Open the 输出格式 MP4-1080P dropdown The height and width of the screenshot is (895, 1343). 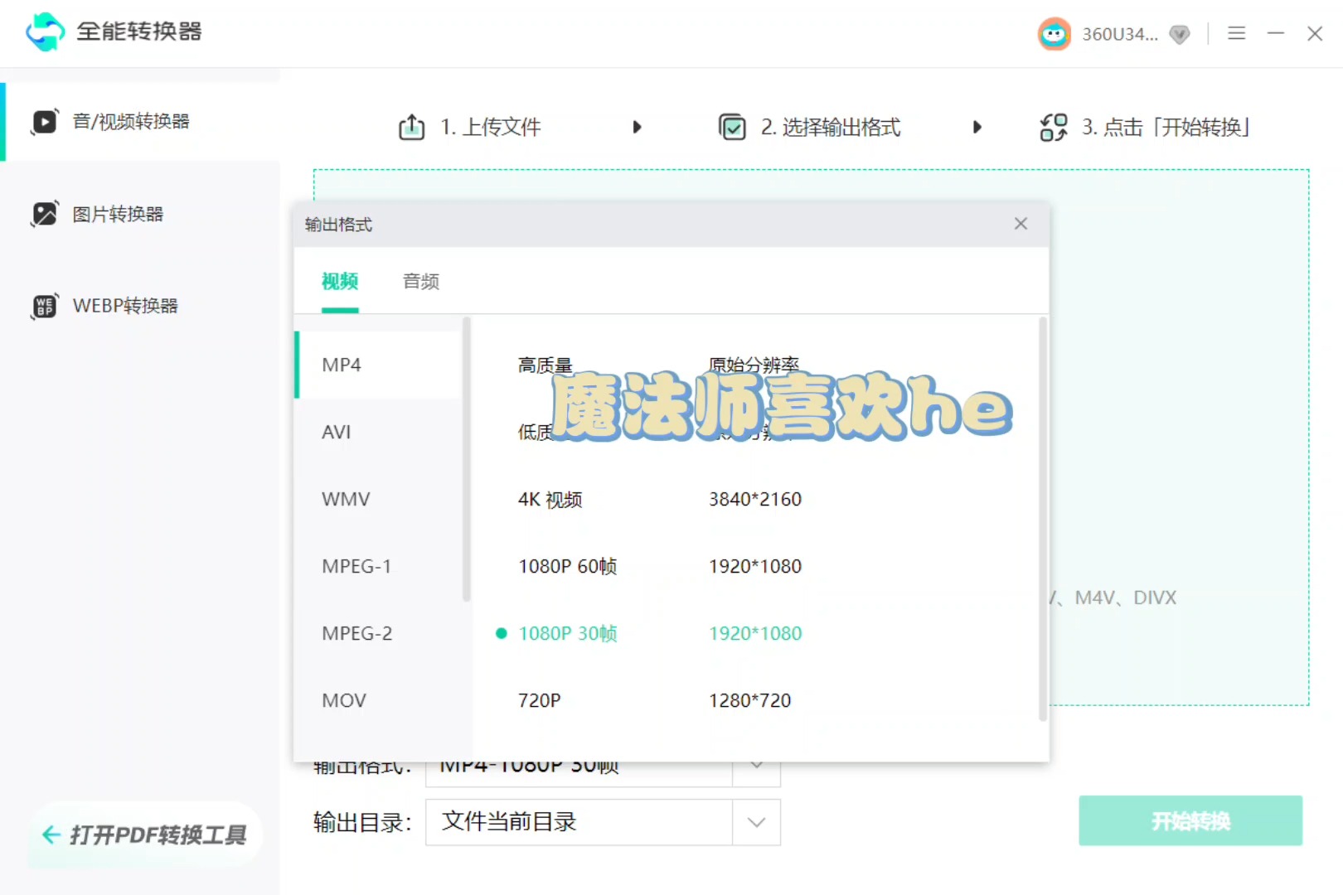tap(755, 766)
